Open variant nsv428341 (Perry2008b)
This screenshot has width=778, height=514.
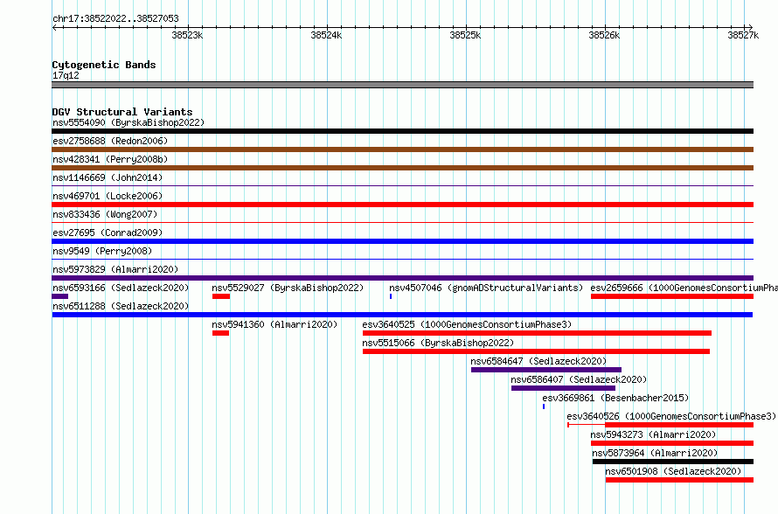pyautogui.click(x=110, y=159)
